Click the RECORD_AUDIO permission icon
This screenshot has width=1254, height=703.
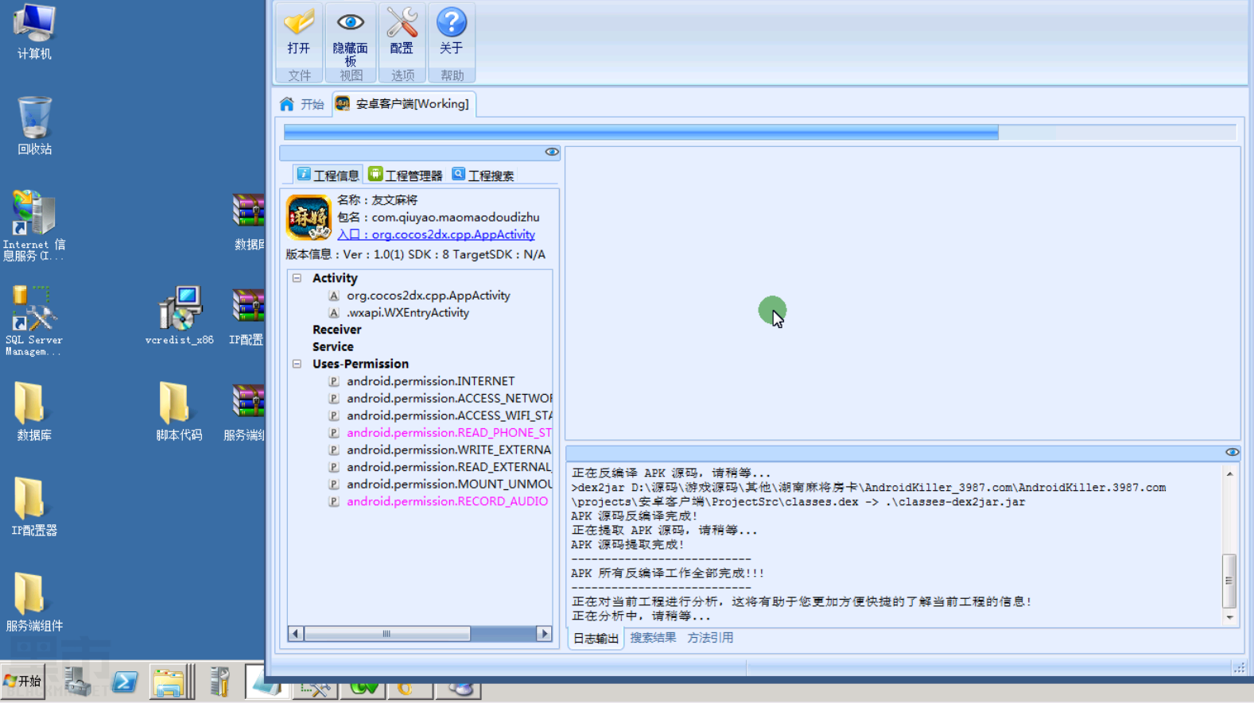click(x=334, y=502)
